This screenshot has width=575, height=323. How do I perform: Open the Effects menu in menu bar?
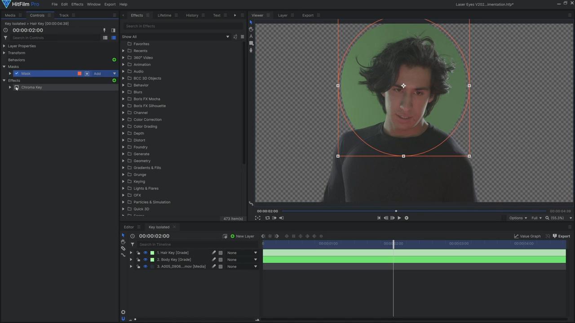tap(77, 4)
